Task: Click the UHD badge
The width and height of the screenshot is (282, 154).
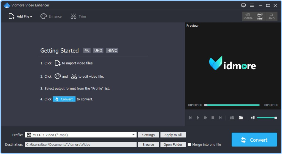Action: (x=98, y=51)
